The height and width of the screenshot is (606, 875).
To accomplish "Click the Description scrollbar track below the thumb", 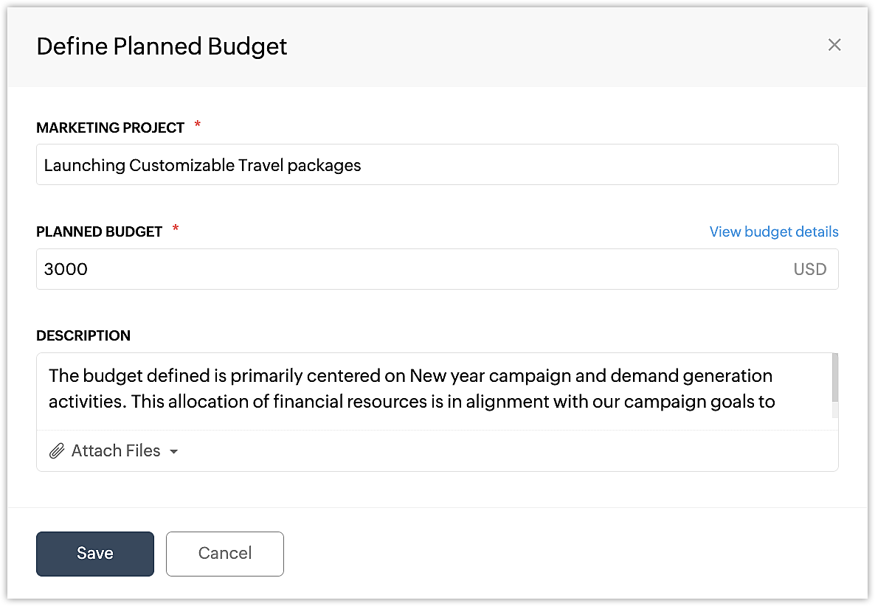I will click(834, 411).
